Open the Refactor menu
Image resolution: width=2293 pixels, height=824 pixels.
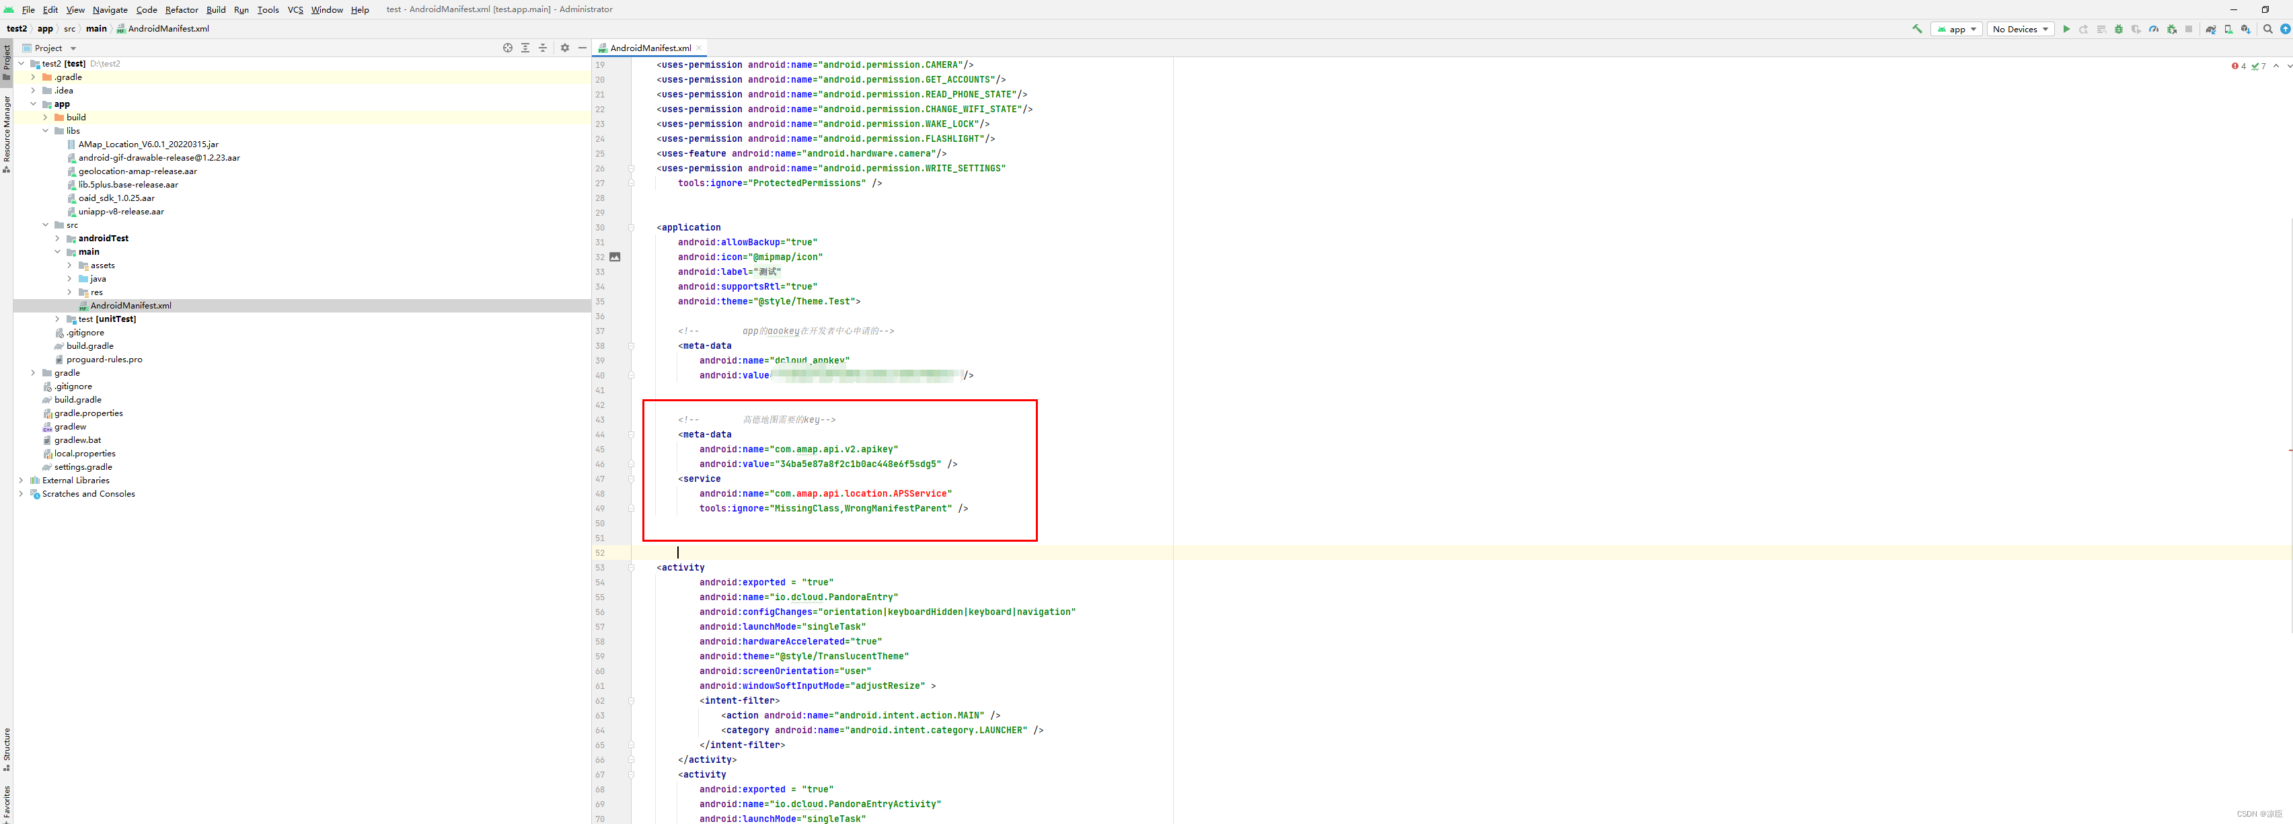(x=181, y=10)
